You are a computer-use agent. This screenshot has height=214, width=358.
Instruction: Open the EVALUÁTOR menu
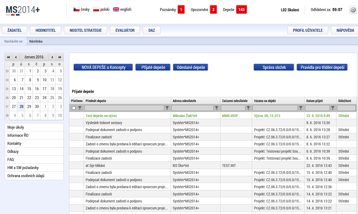125,30
